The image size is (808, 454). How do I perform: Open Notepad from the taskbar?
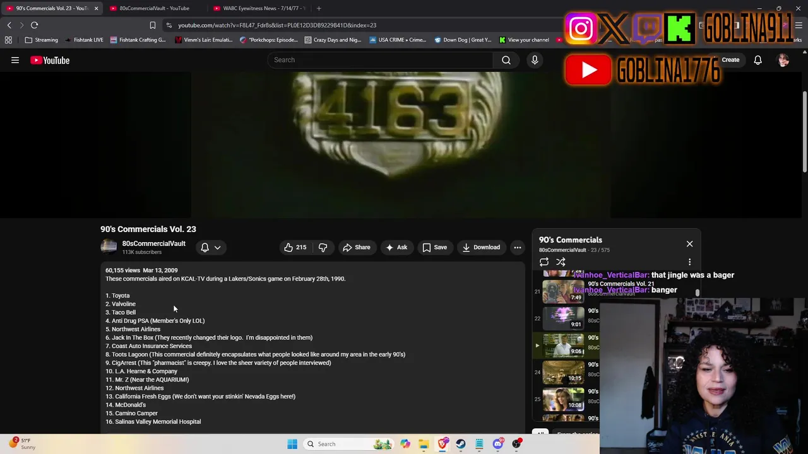coord(479,444)
